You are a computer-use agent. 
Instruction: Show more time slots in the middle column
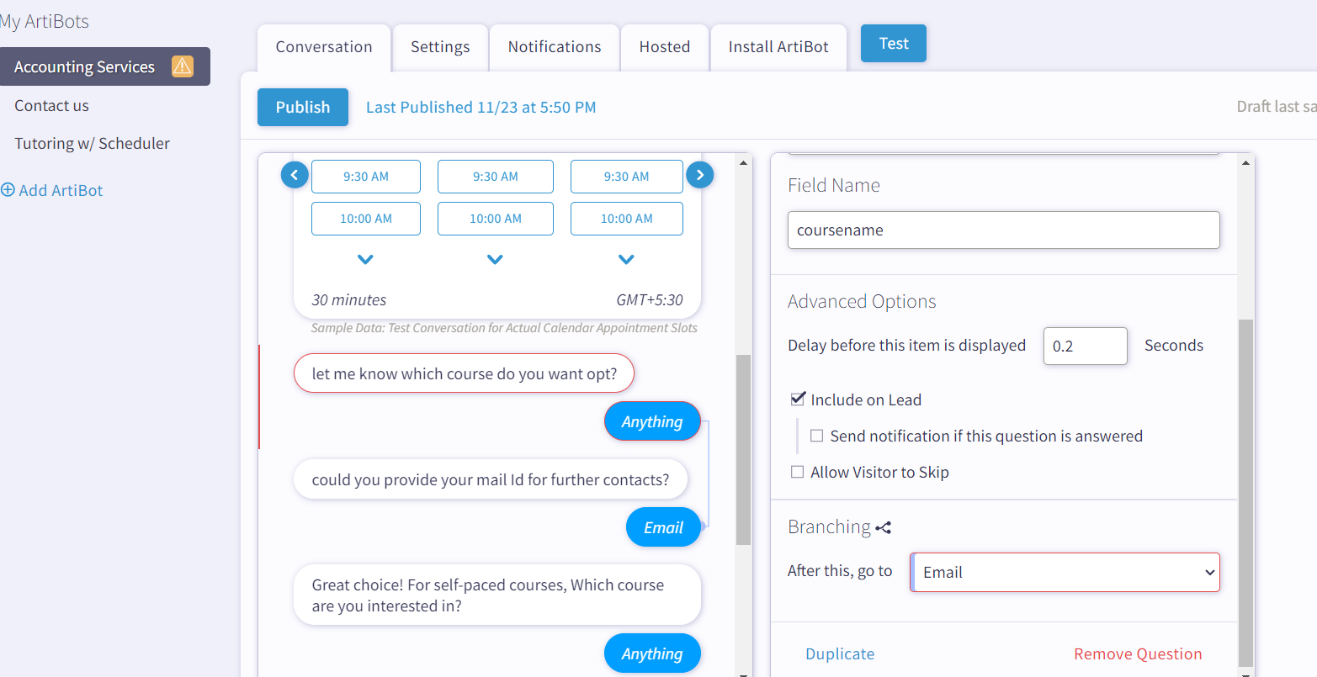pyautogui.click(x=495, y=260)
